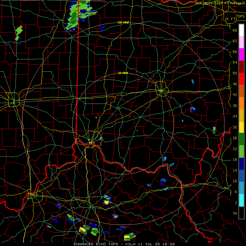
Task: Click the TOPS legend heading
Action: (x=240, y=16)
